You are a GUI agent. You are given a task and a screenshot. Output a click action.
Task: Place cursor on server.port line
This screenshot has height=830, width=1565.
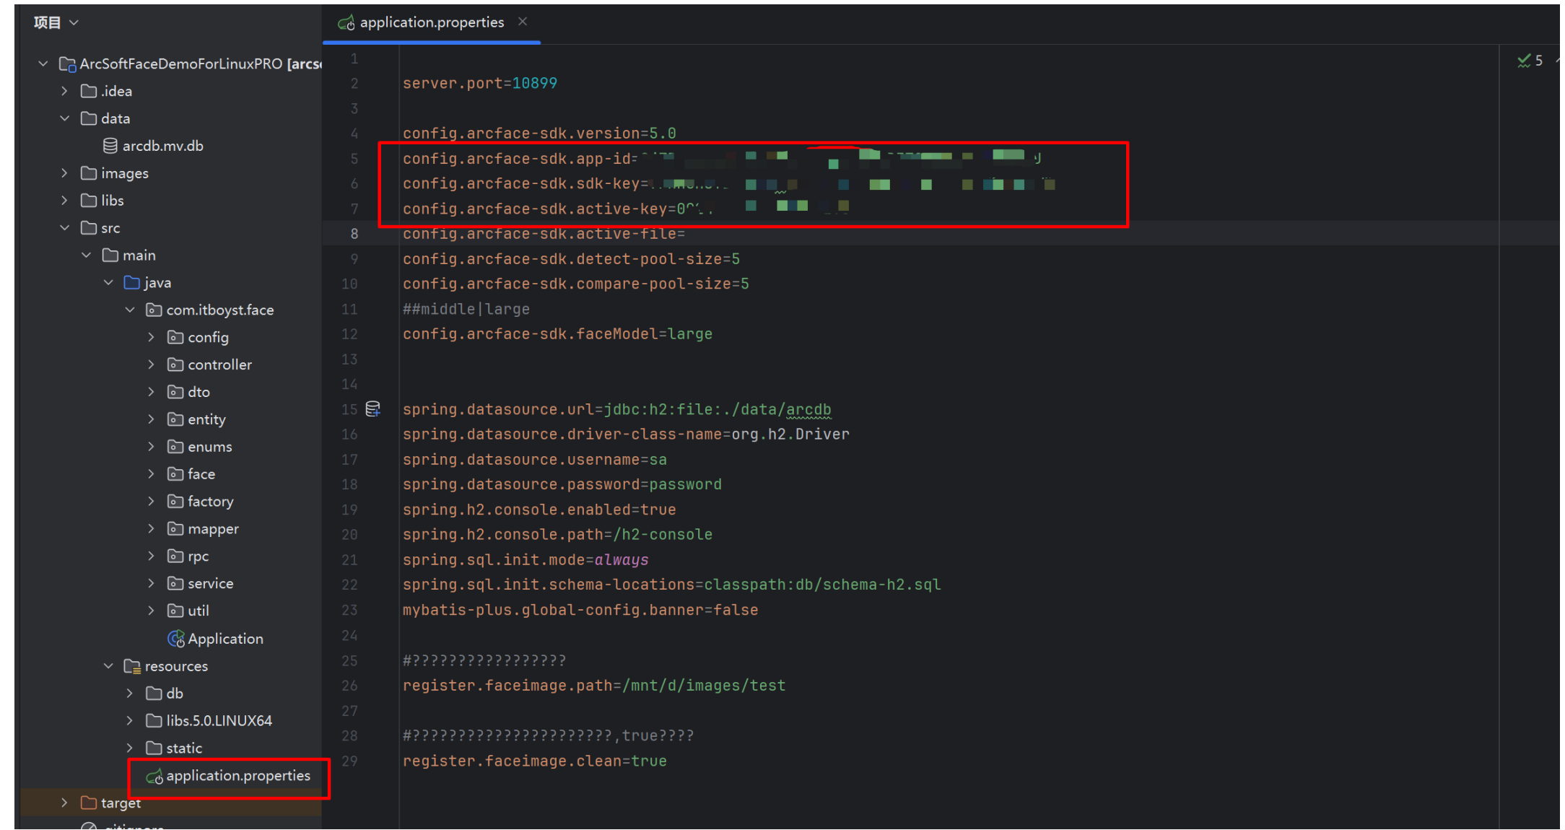pyautogui.click(x=479, y=84)
